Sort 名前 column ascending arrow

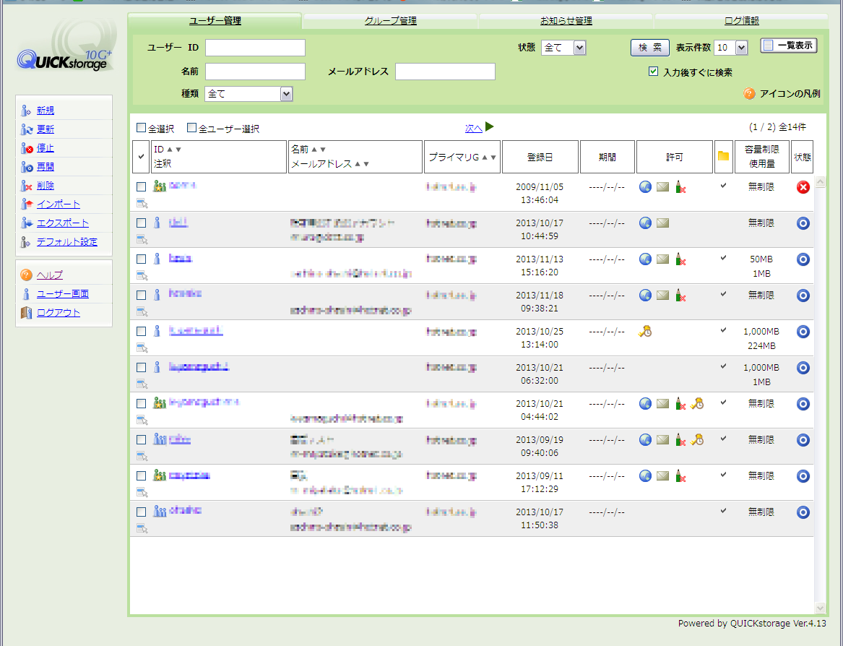pyautogui.click(x=314, y=150)
